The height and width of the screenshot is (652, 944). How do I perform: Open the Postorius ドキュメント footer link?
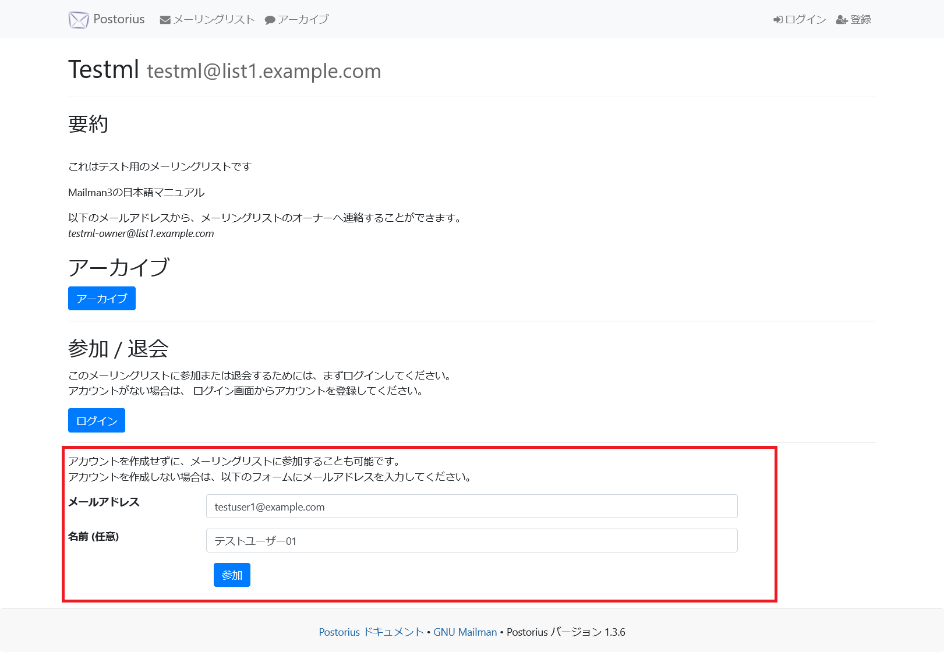click(371, 632)
